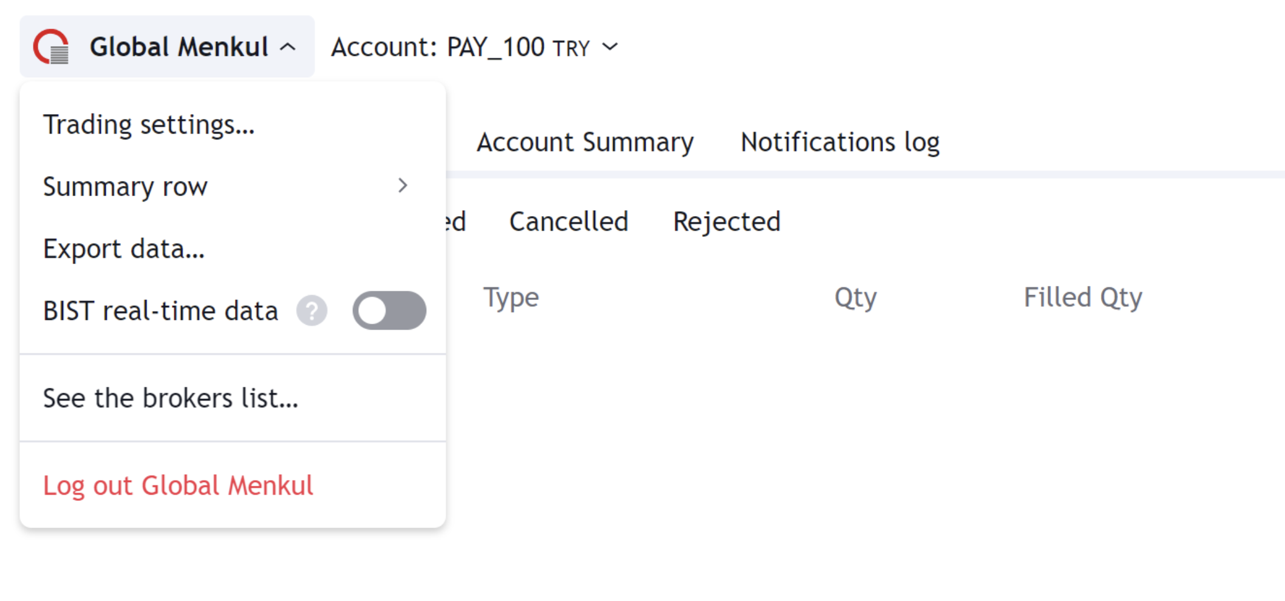The width and height of the screenshot is (1285, 601).
Task: Open the Notifications log tab
Action: (x=840, y=142)
